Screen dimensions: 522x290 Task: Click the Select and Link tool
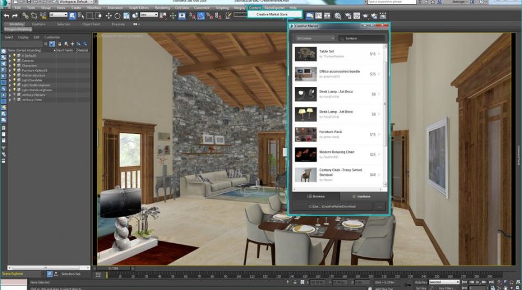click(25, 15)
